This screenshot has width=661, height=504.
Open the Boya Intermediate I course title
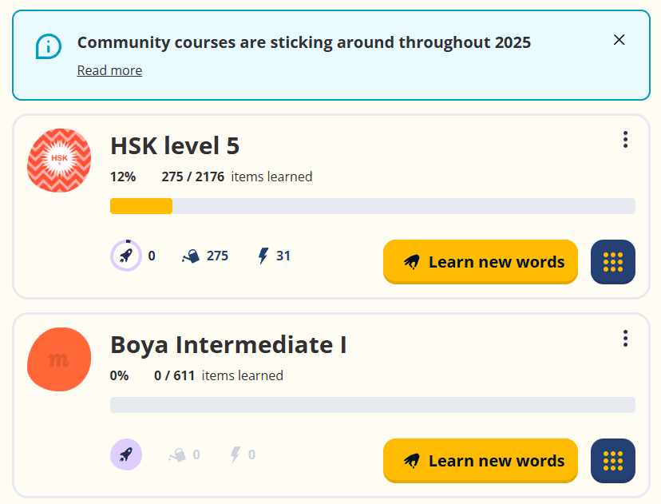[228, 345]
